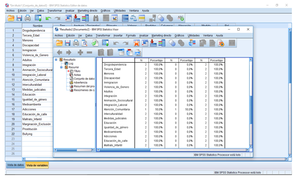Image resolution: width=296 pixels, height=180 pixels.
Task: Undo green arrow in Data Editor toolbar
Action: 48,18
